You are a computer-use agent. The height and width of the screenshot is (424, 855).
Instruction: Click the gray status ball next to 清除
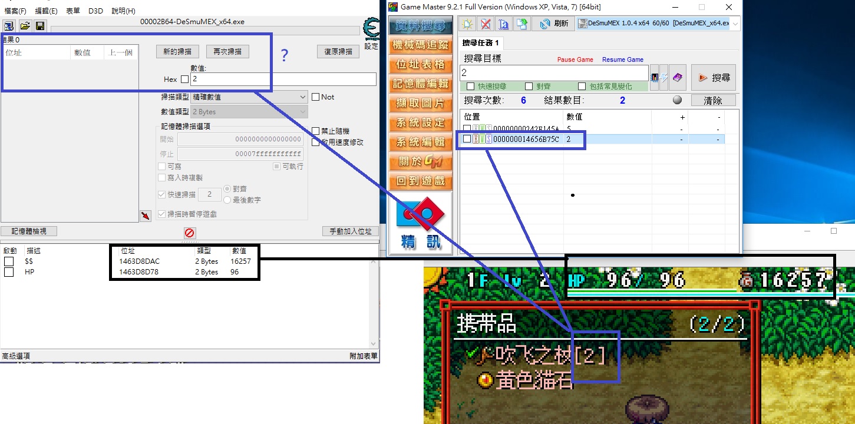point(677,100)
